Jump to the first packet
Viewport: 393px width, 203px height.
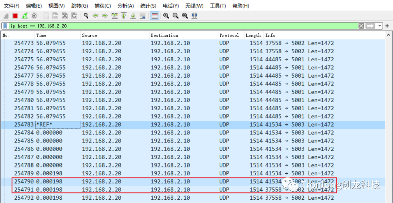[x=124, y=16]
